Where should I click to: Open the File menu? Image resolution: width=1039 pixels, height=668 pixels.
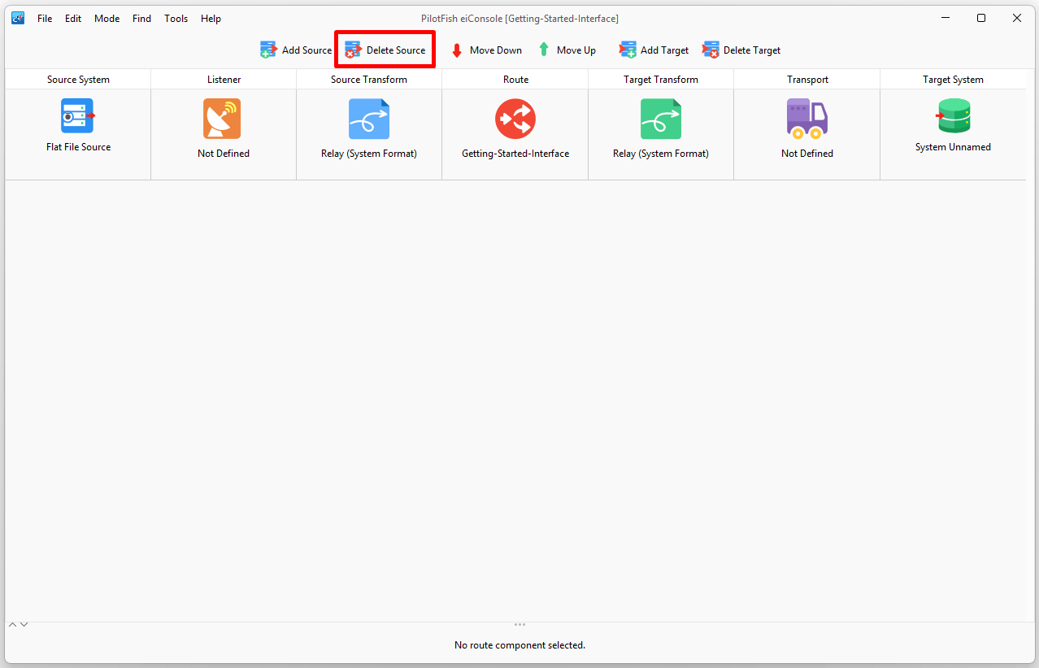[45, 18]
